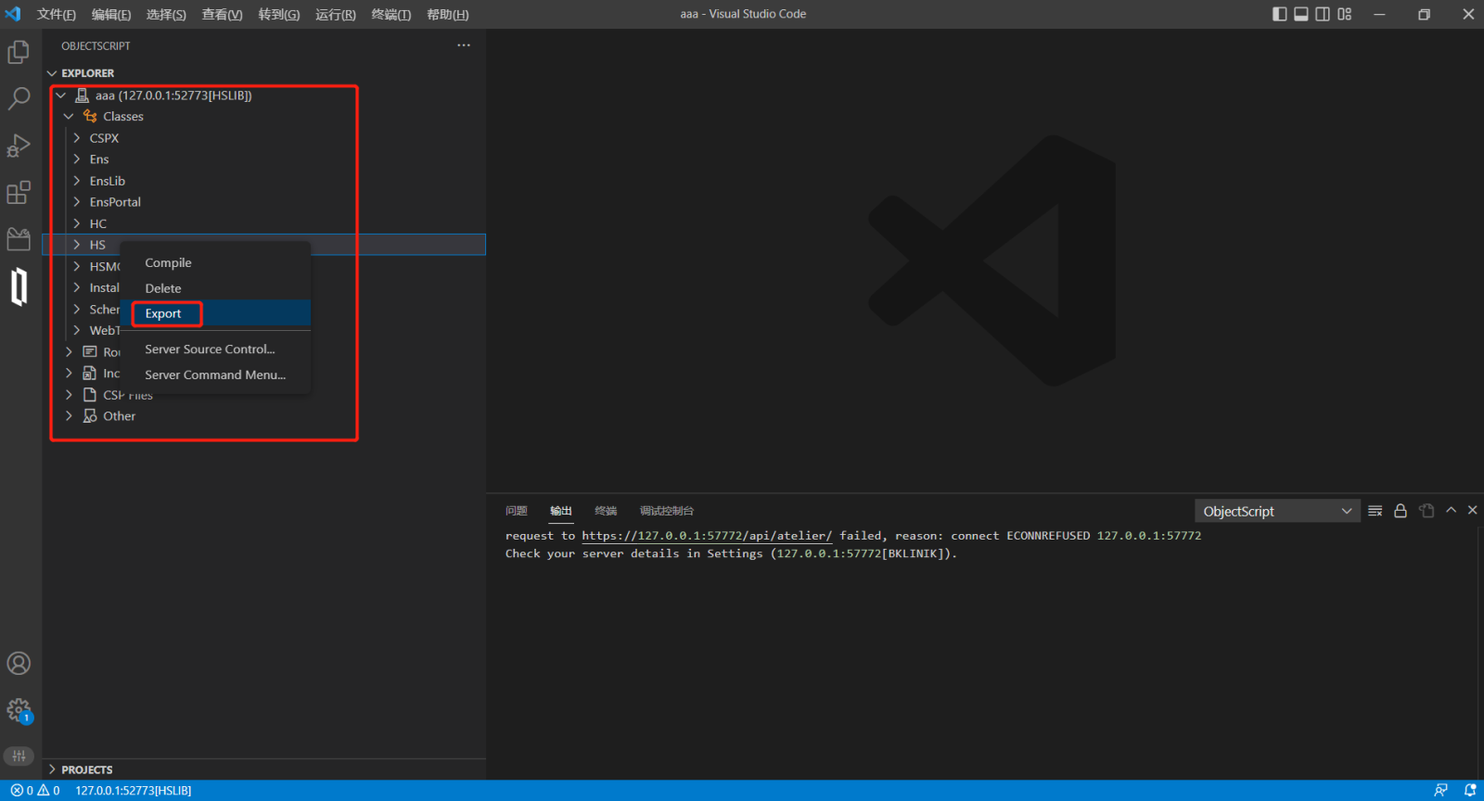1484x801 pixels.
Task: Open the Extensions view
Action: pos(19,192)
